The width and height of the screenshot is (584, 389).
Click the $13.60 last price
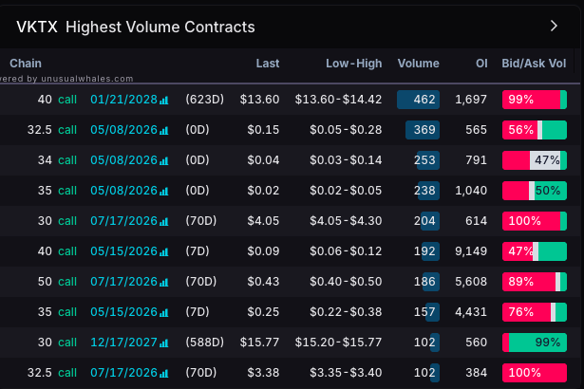(x=259, y=100)
